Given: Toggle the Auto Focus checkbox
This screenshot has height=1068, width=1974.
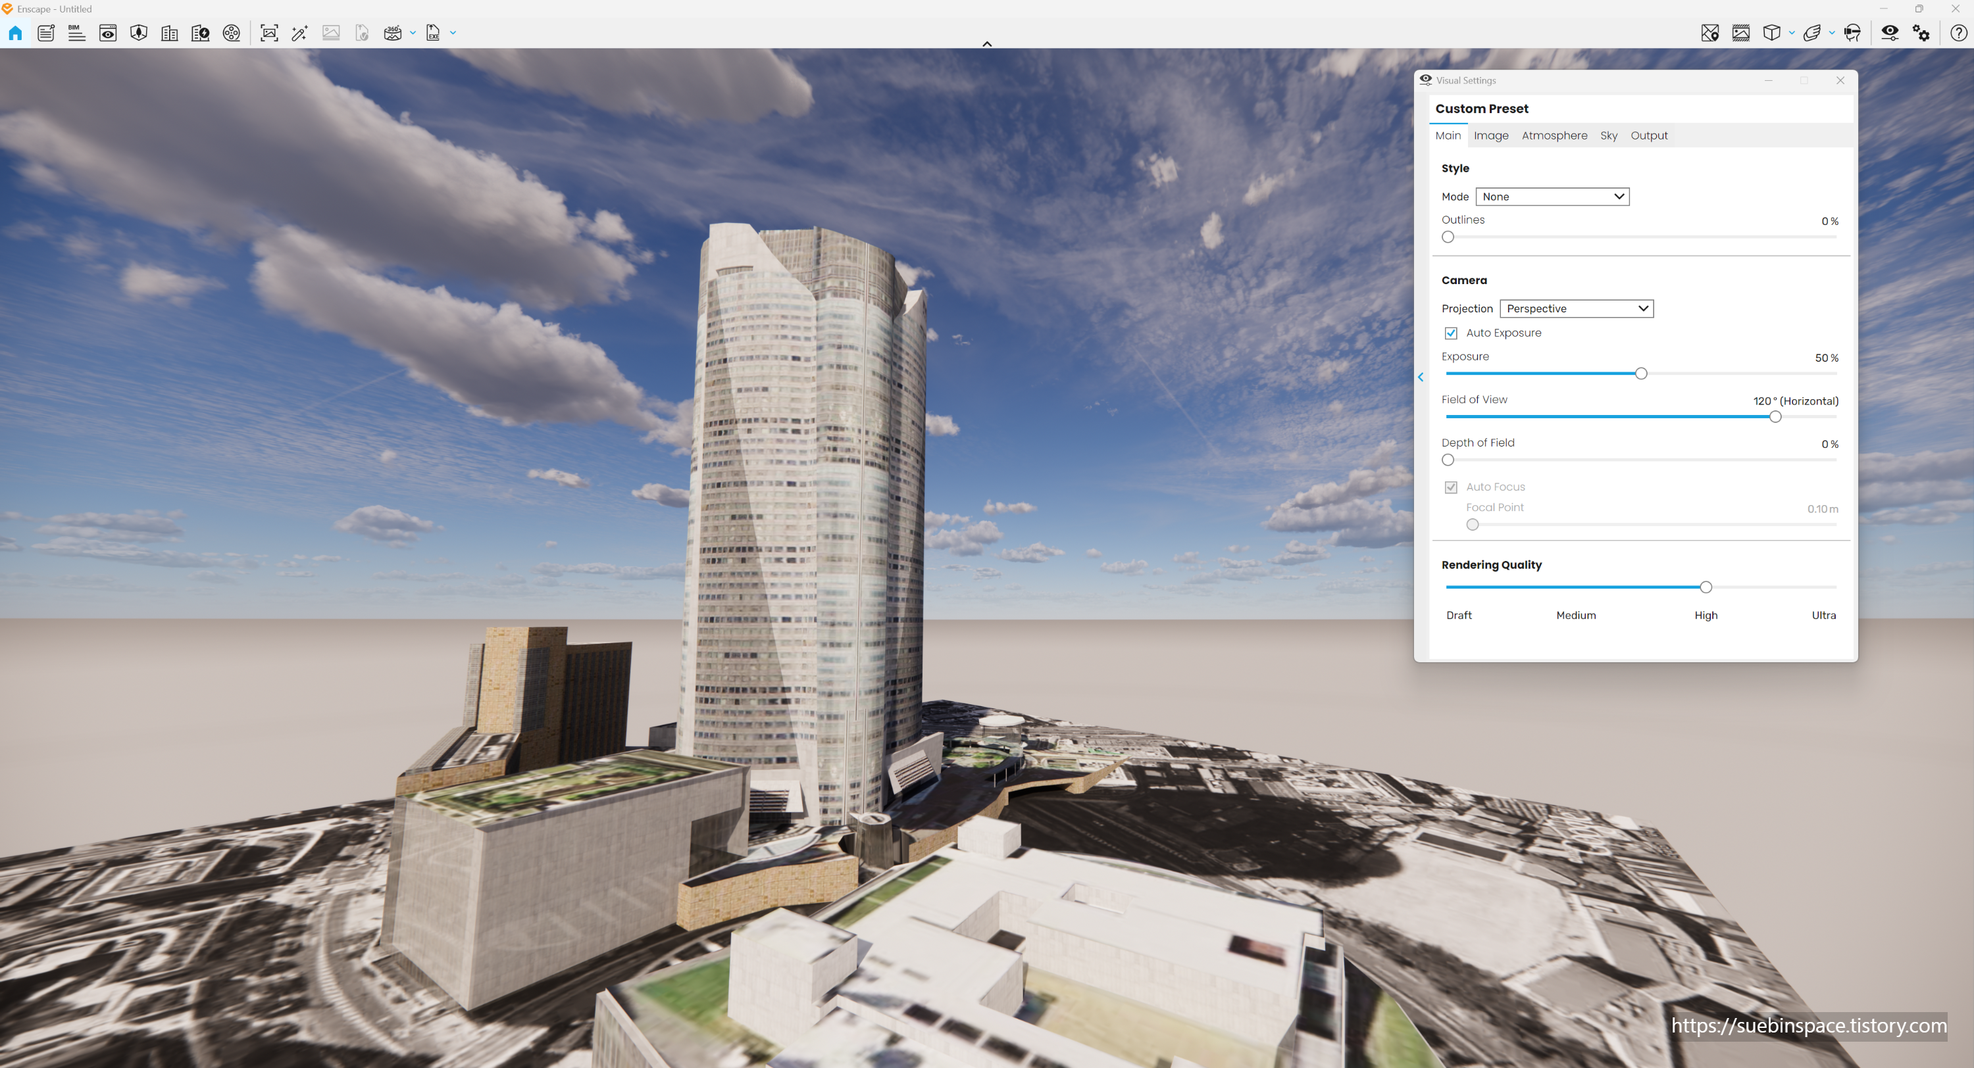Looking at the screenshot, I should click(x=1451, y=487).
